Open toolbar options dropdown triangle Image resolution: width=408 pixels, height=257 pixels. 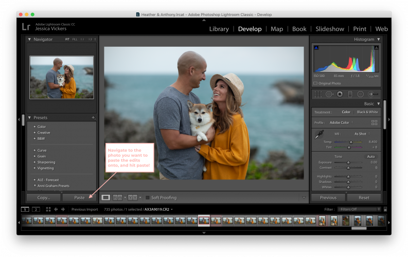[x=304, y=198]
